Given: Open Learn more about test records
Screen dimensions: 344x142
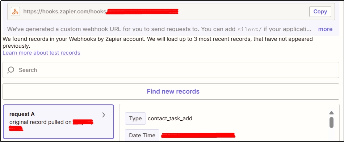Looking at the screenshot, I should pos(42,53).
